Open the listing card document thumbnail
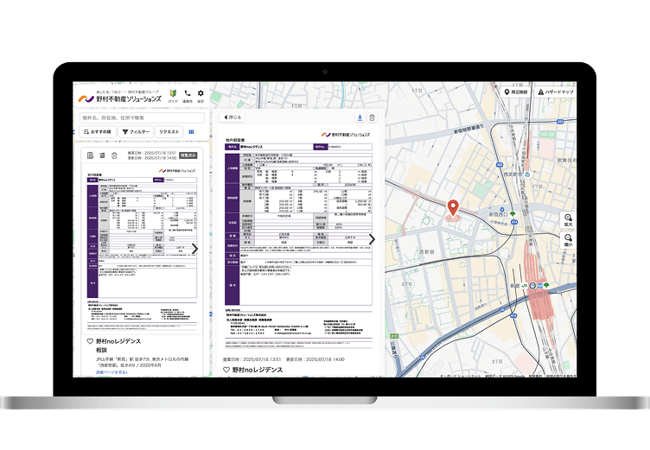650x450 pixels. tap(142, 249)
